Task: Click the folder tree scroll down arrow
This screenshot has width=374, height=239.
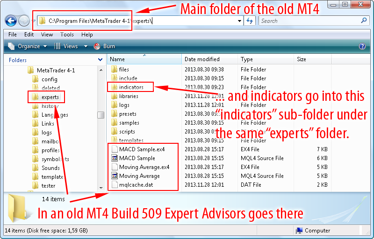Action: click(101, 188)
